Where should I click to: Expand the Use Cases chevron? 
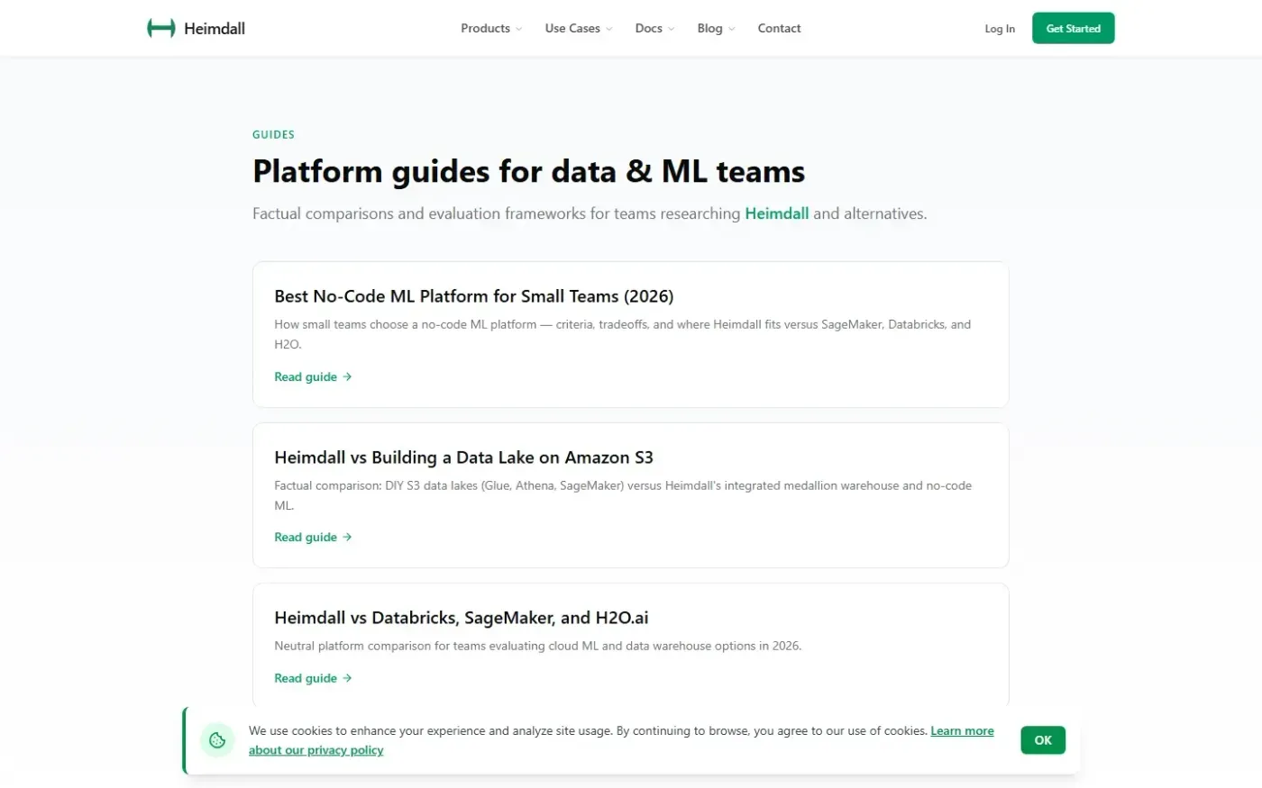[x=609, y=29]
